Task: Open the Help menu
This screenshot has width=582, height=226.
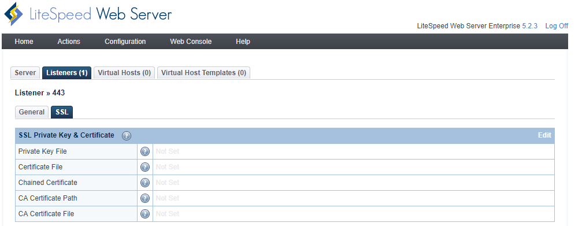Action: [x=243, y=42]
